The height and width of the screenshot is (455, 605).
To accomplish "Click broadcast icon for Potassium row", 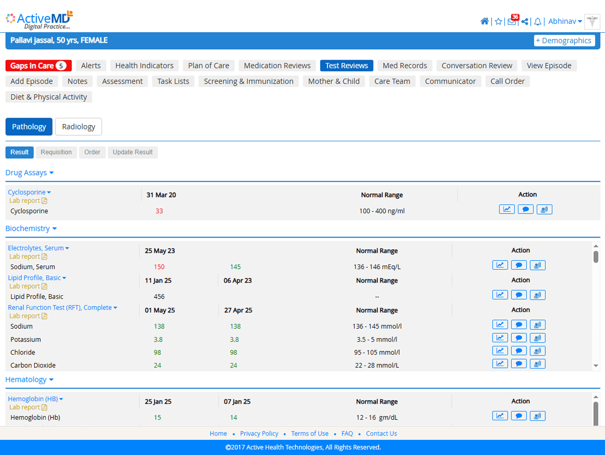I will 538,338.
